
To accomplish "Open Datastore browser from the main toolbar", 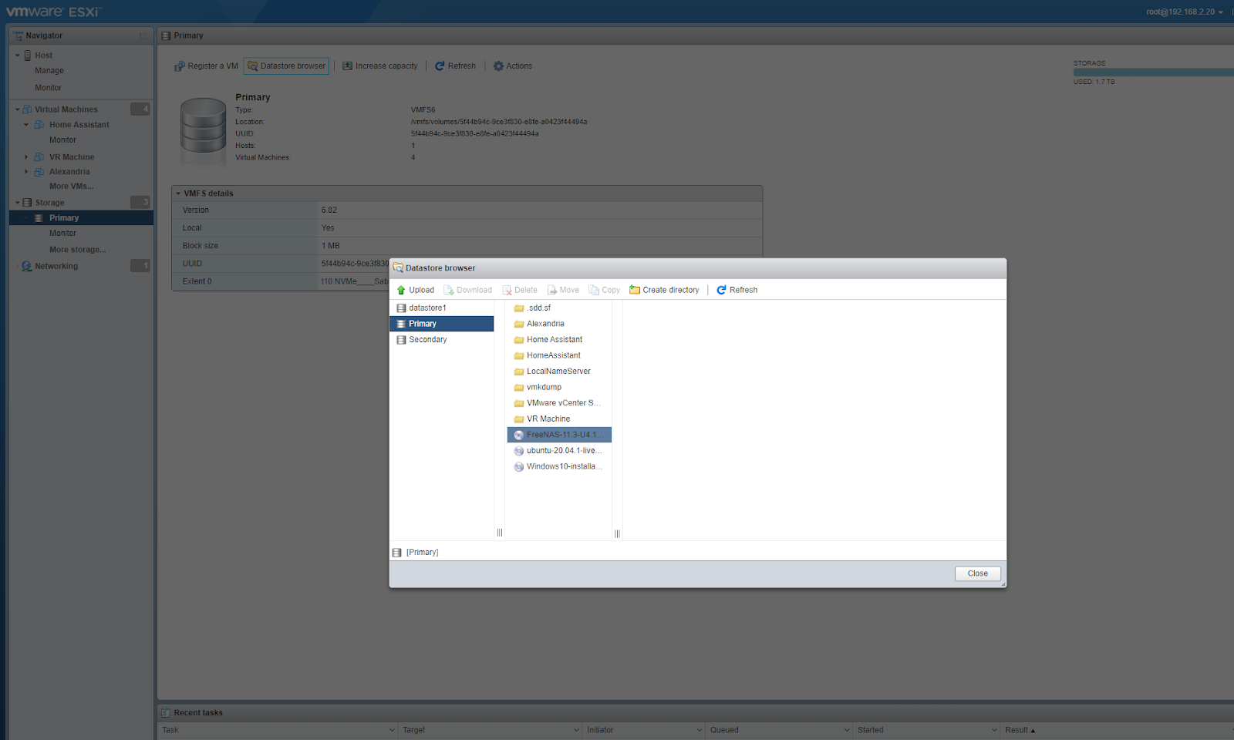I will click(286, 66).
